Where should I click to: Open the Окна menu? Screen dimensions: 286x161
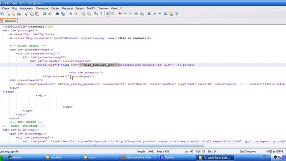point(114,8)
